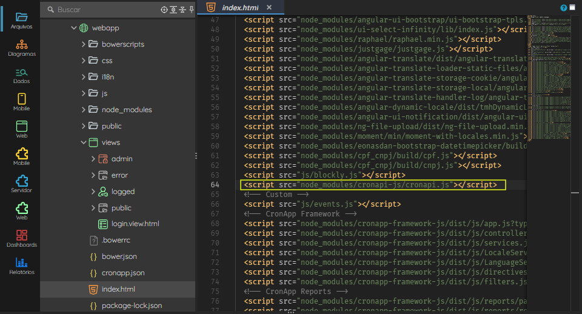The height and width of the screenshot is (314, 582).
Task: Expand the error folder in views
Action: (x=93, y=175)
